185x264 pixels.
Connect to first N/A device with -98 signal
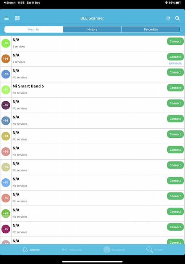(x=175, y=41)
